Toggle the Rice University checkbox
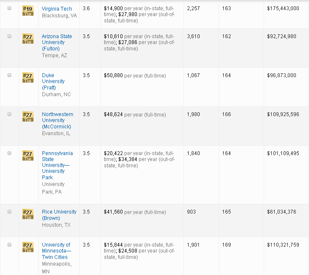The height and width of the screenshot is (275, 309). [x=9, y=211]
